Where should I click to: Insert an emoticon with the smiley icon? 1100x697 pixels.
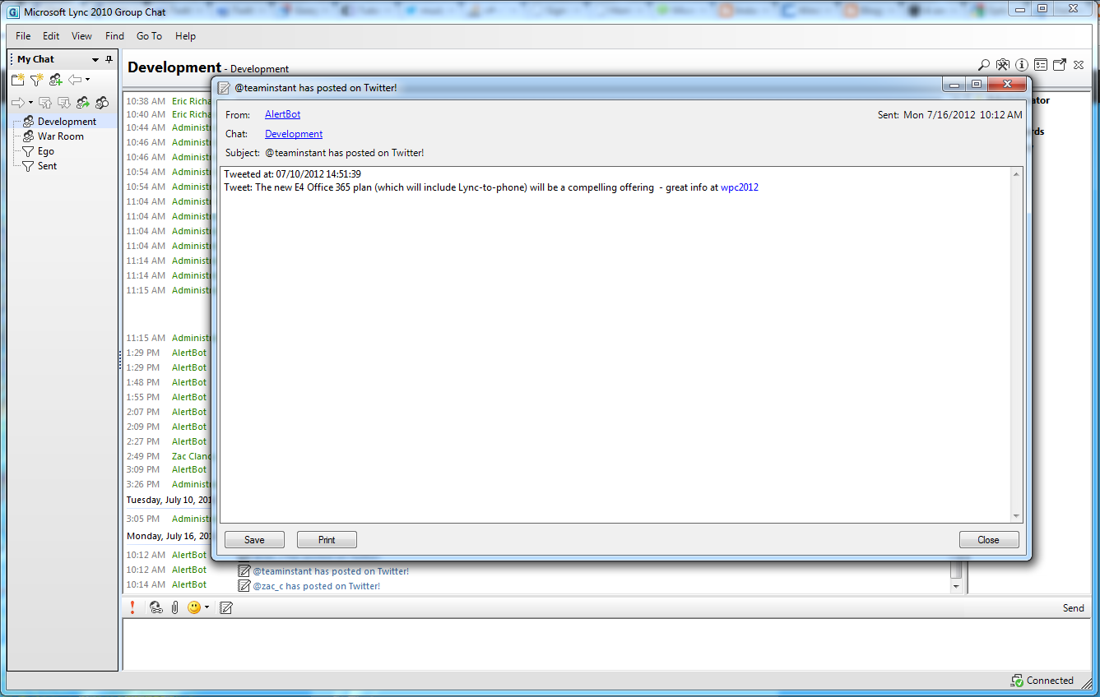coord(194,607)
